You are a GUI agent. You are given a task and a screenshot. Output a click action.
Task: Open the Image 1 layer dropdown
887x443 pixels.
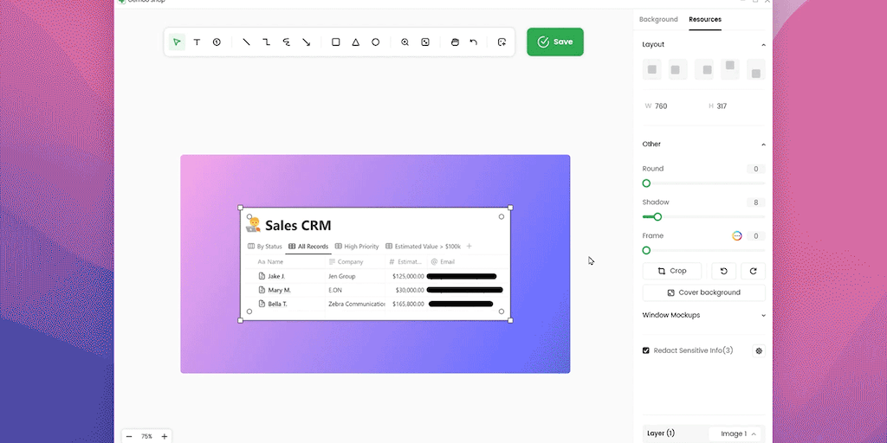coord(736,434)
